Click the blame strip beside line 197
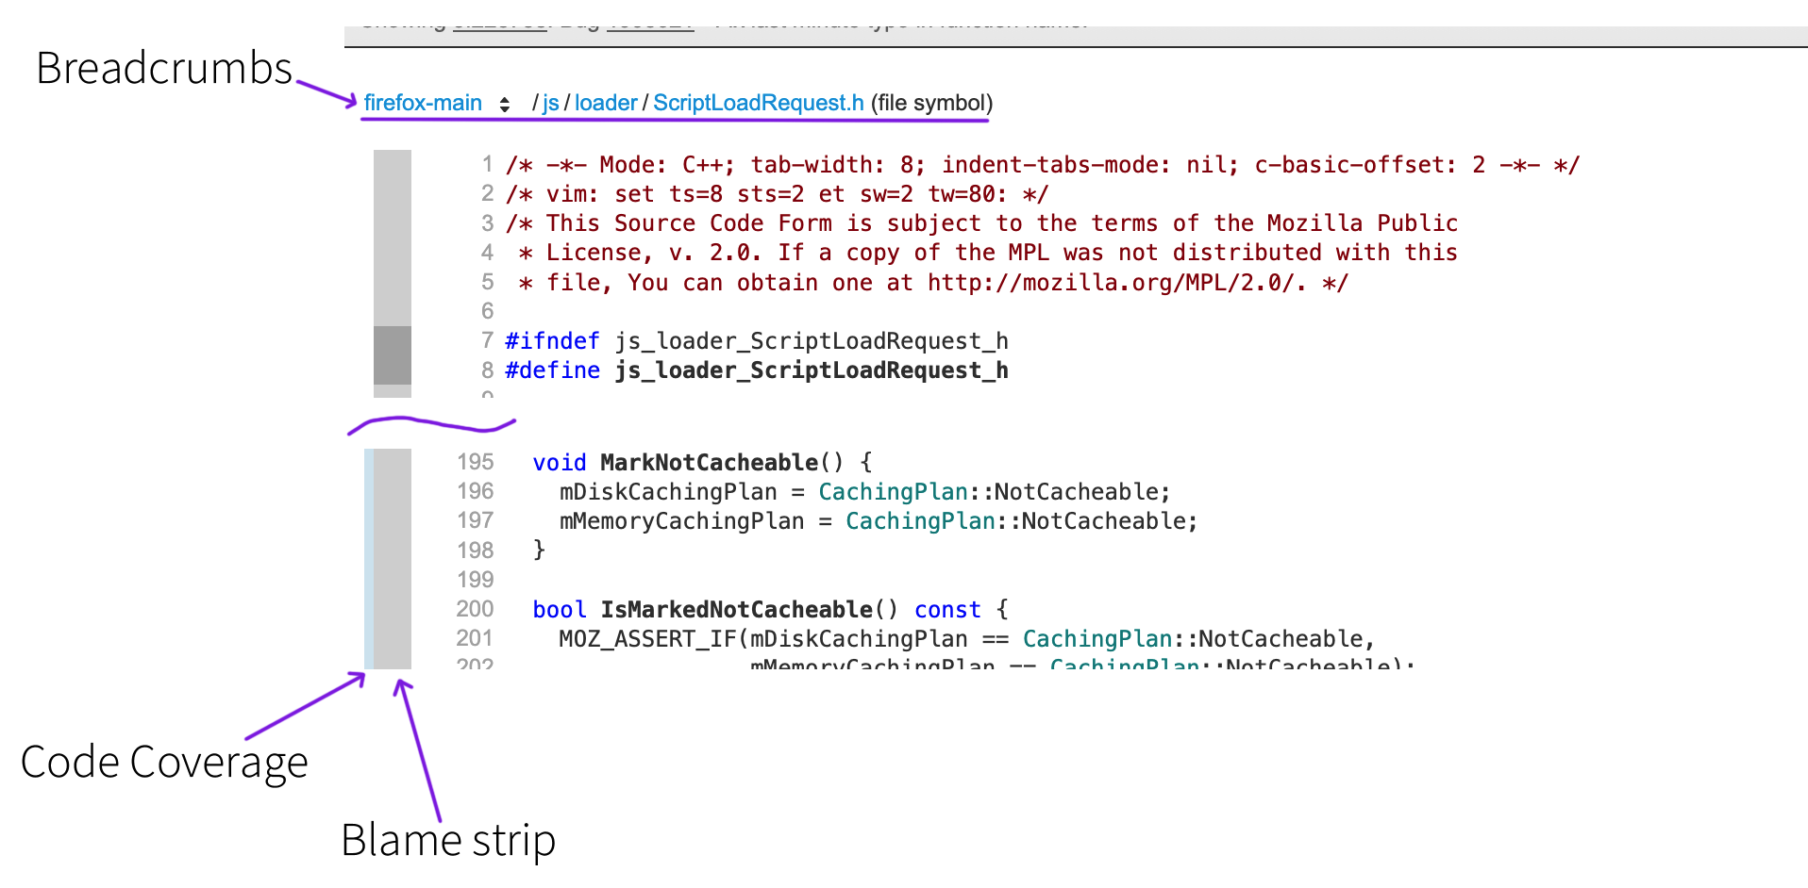The image size is (1808, 888). click(393, 521)
